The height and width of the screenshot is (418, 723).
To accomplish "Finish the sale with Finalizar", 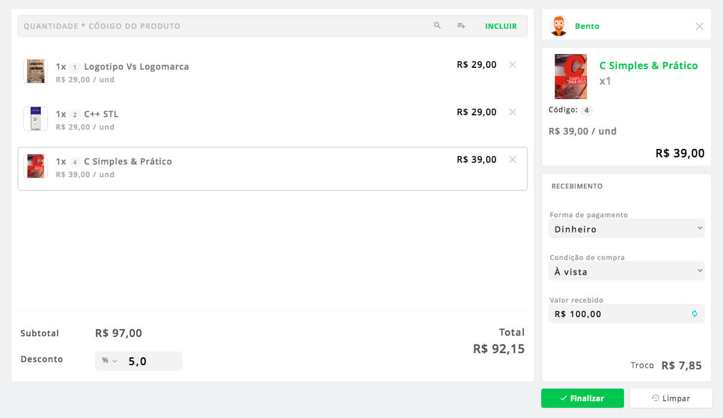I will pyautogui.click(x=582, y=398).
